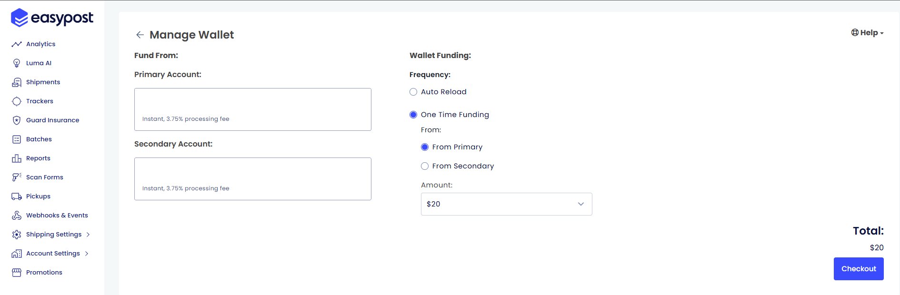Select the Luma AI icon
The width and height of the screenshot is (900, 295).
[x=17, y=63]
